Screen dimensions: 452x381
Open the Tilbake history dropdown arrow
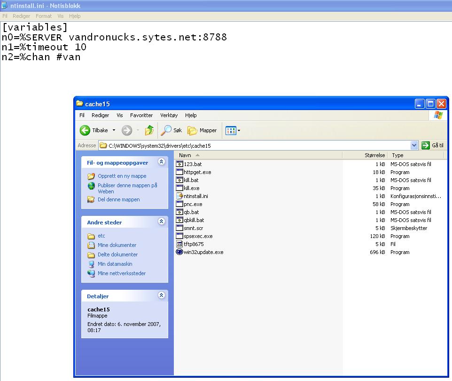click(x=114, y=130)
